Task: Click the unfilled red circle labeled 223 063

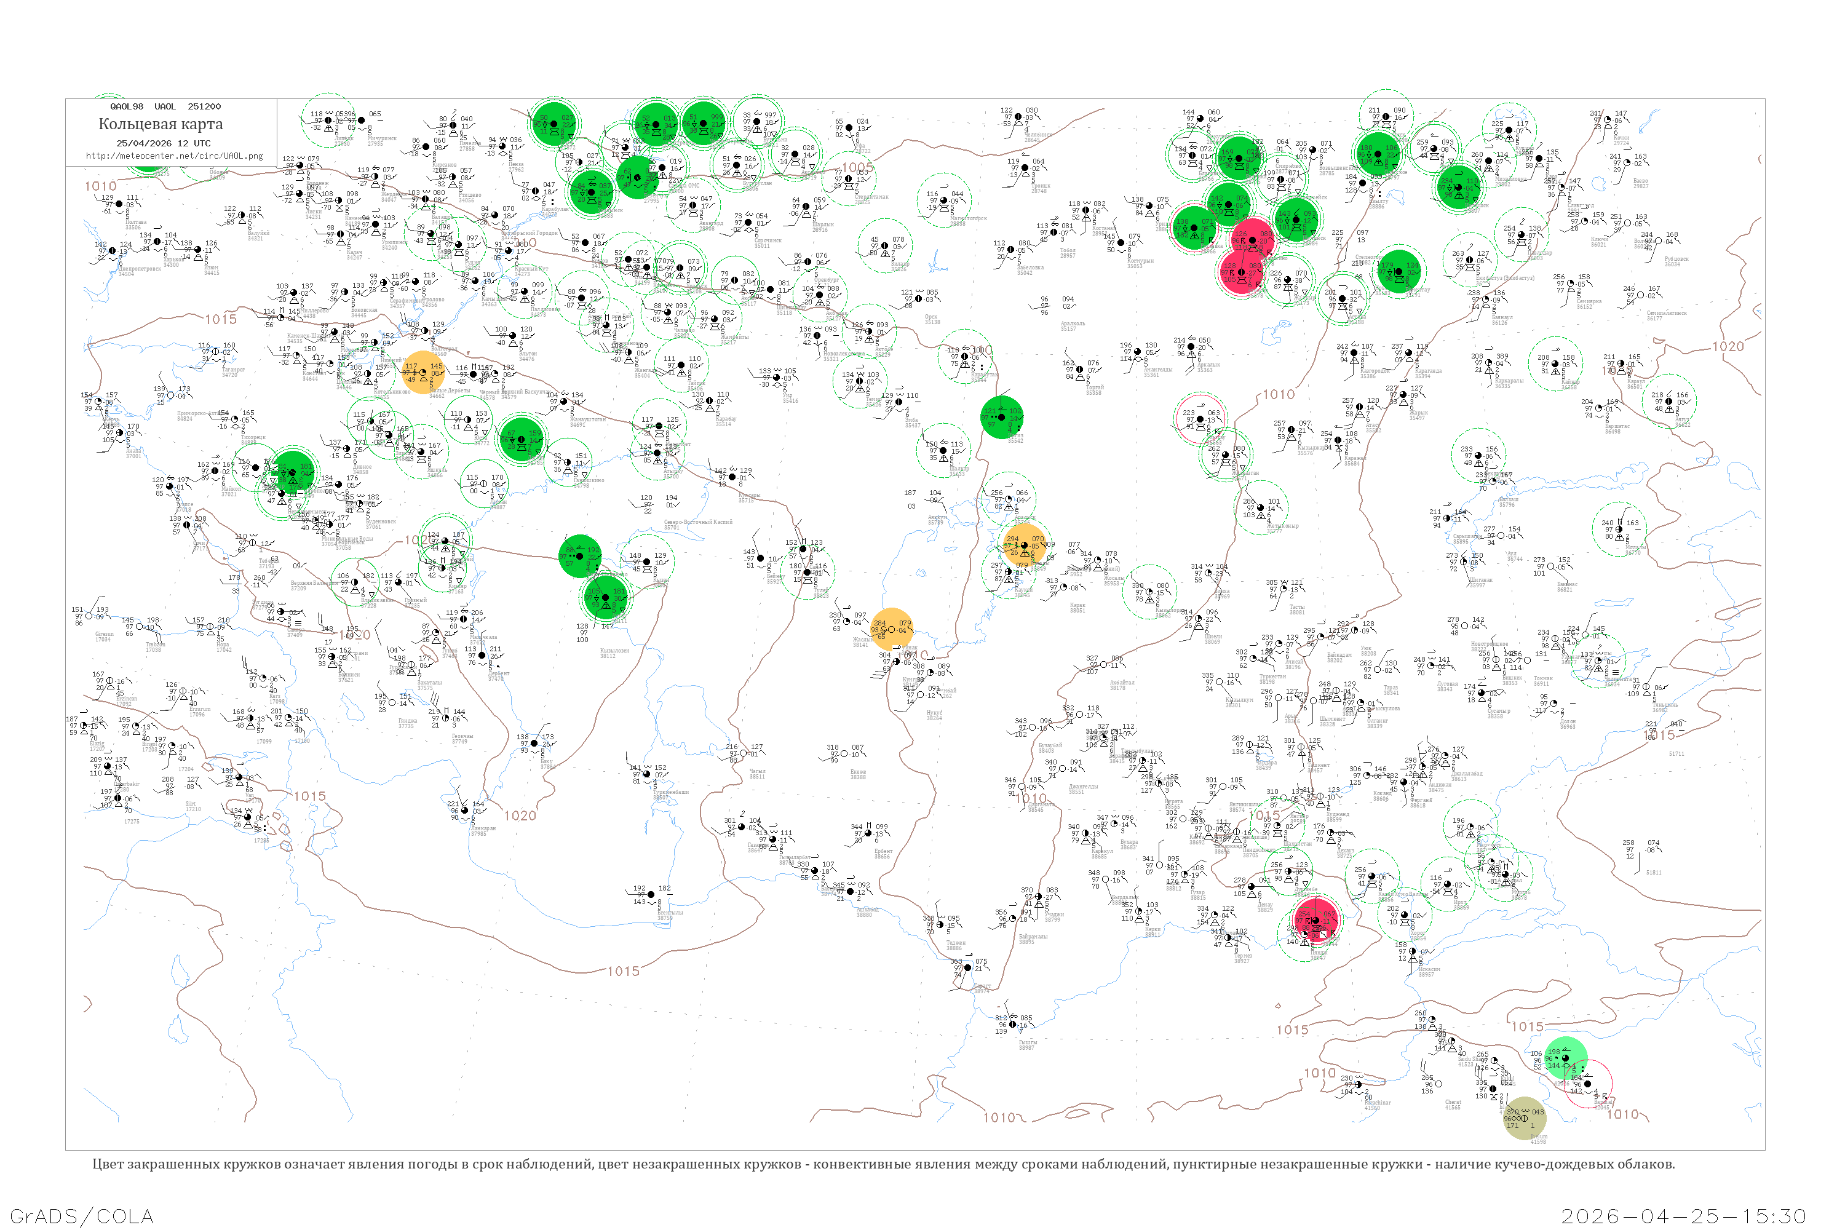Action: click(1200, 419)
